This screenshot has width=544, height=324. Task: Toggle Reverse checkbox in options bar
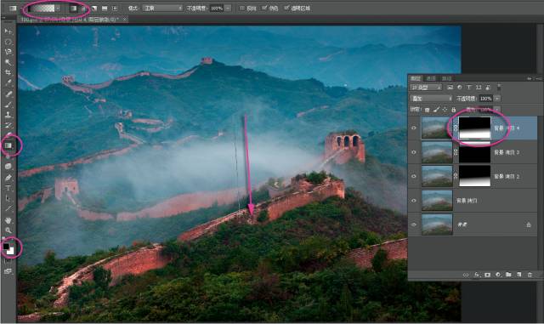[242, 9]
